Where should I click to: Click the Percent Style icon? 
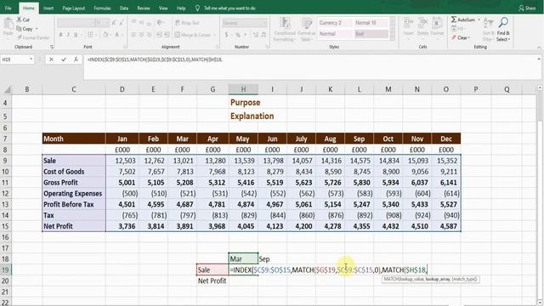238,35
